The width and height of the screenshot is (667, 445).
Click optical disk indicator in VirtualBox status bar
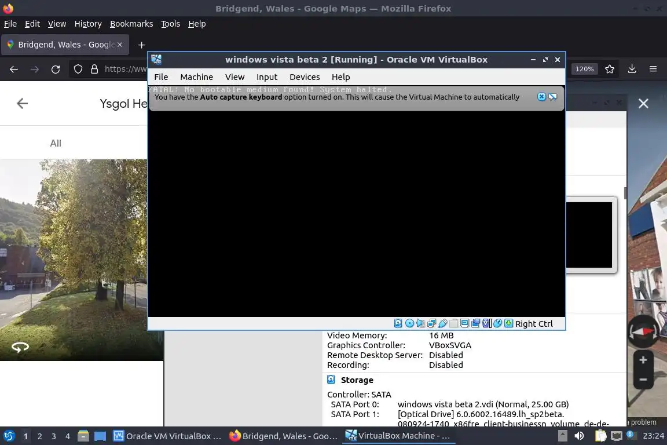point(409,323)
